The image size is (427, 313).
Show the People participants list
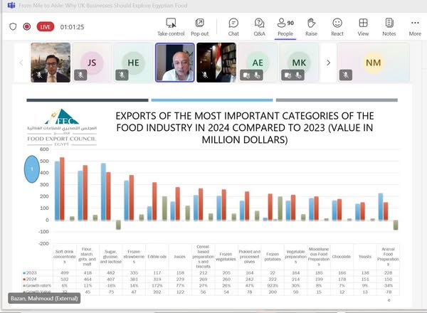click(285, 26)
